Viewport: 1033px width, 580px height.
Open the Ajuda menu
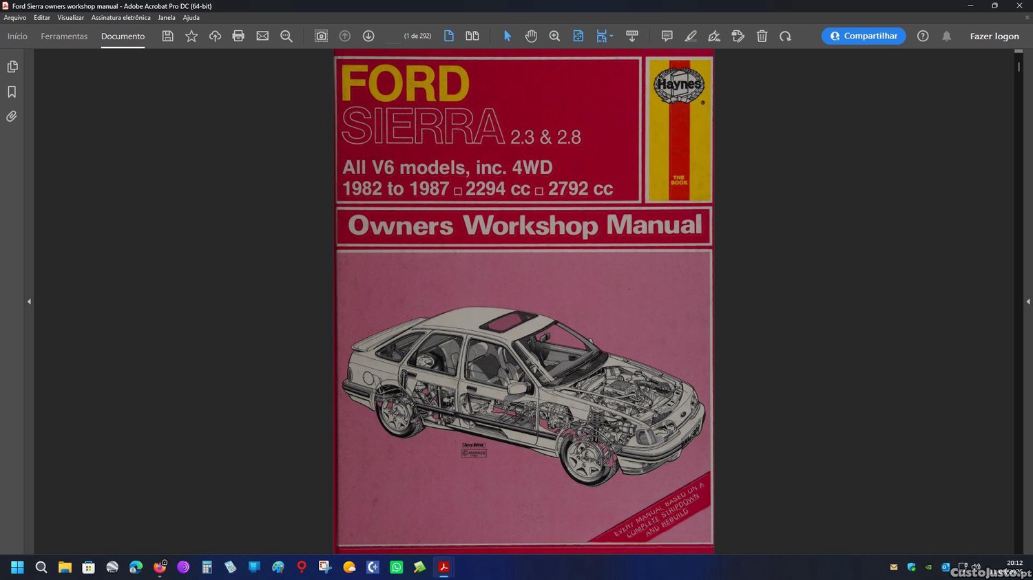191,18
